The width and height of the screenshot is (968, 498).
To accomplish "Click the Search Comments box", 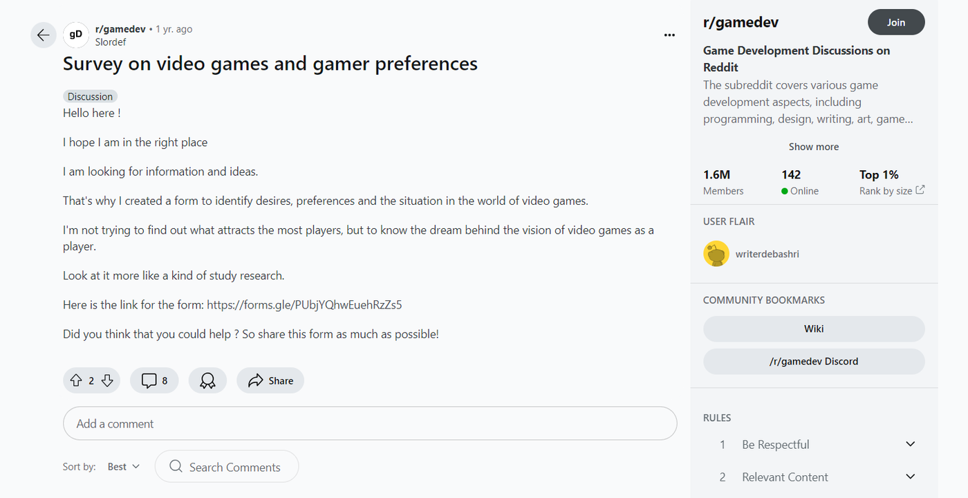I will [x=227, y=467].
